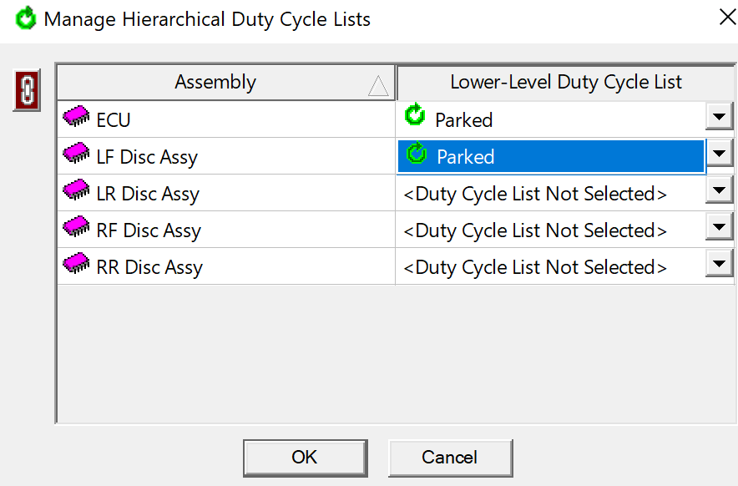
Task: Click the Lower-Level Duty Cycle List header
Action: pos(566,82)
